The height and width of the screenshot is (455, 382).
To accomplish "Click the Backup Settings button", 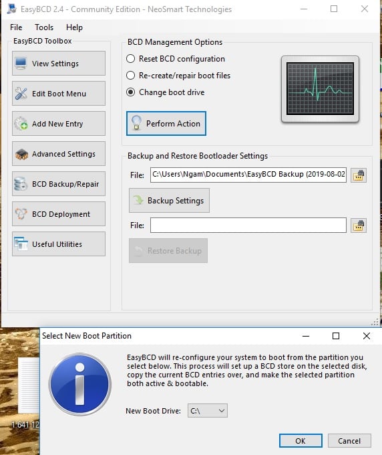I will coord(169,201).
